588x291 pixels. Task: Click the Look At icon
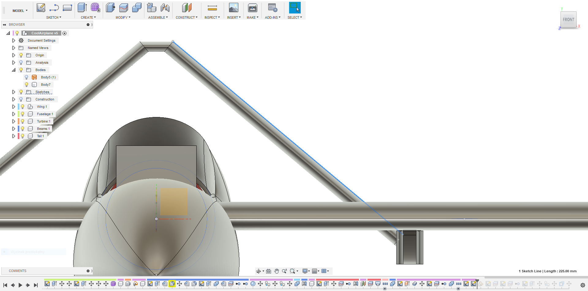pos(269,271)
